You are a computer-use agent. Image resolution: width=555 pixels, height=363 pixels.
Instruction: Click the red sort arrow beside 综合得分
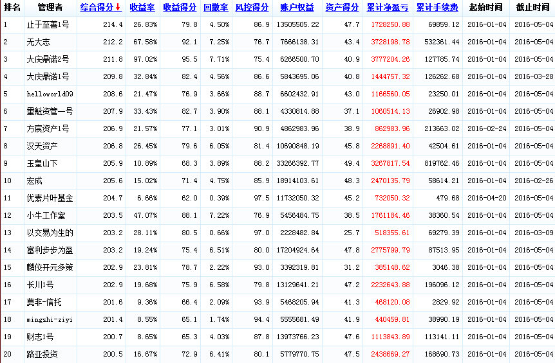(x=118, y=8)
